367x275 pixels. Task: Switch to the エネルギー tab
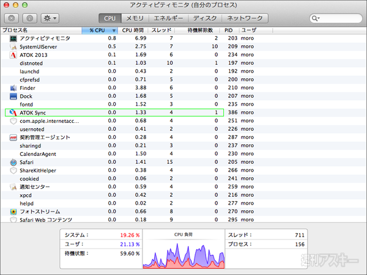click(x=168, y=18)
